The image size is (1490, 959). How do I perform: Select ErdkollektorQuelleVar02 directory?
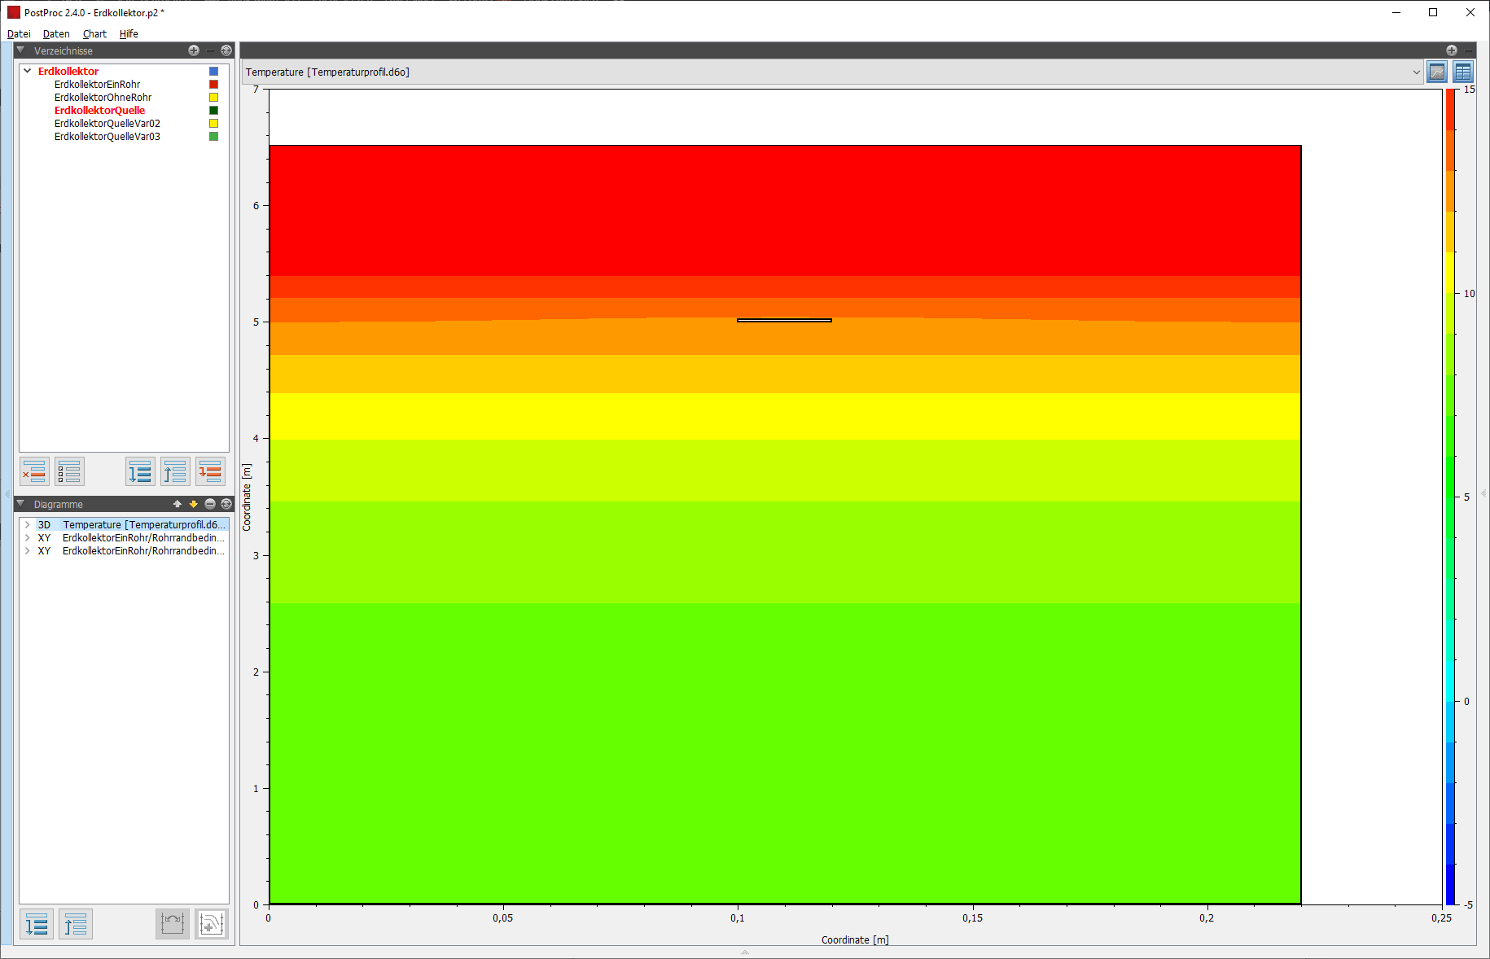[x=107, y=124]
